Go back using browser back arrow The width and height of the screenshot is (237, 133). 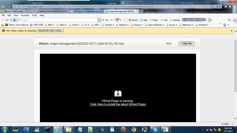click(x=3, y=7)
